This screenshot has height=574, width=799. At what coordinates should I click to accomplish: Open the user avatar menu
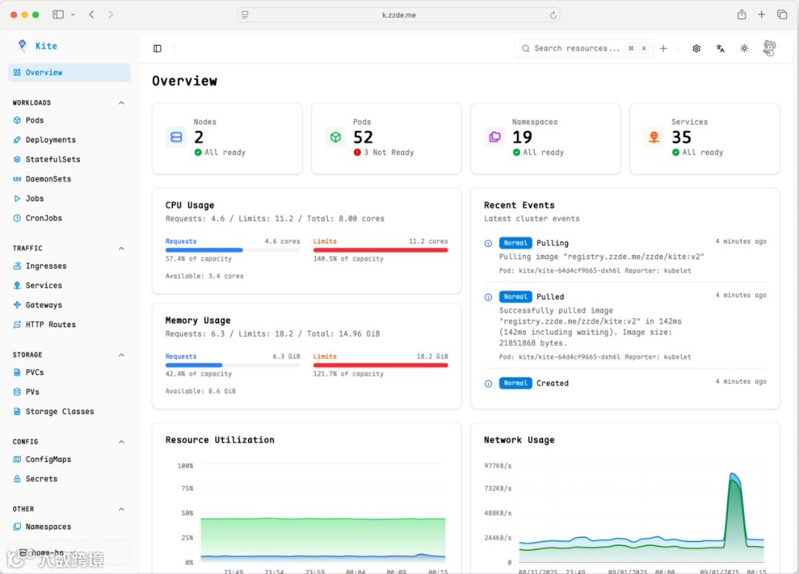(x=769, y=48)
